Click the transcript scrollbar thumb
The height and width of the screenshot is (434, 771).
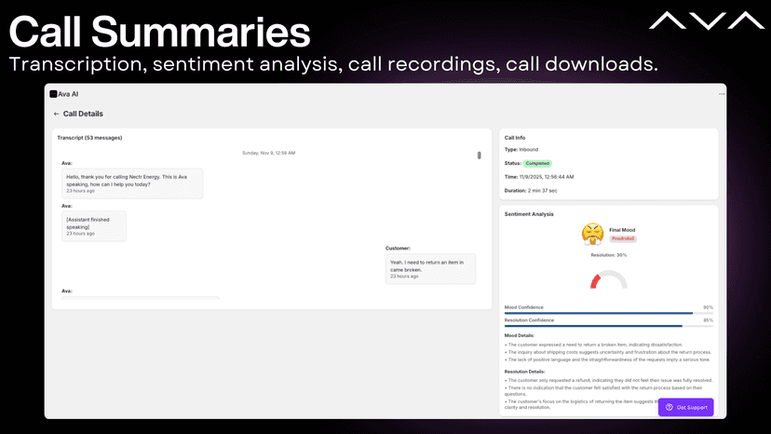click(479, 156)
